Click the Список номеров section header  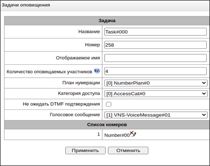click(107, 125)
